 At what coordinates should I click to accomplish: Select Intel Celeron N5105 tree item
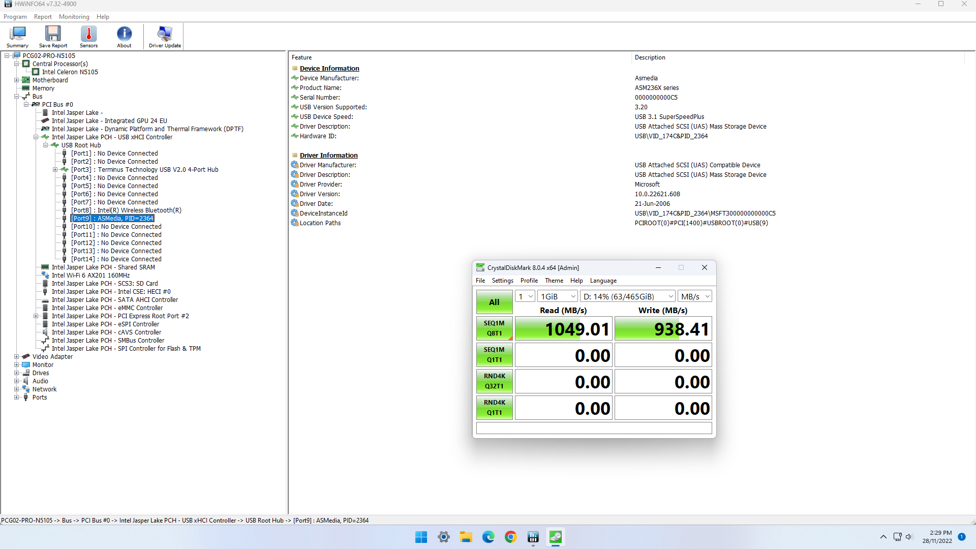(70, 72)
